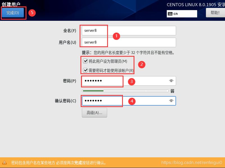Click the blog.csdn.net watermark link
Image resolution: width=225 pixels, height=168 pixels.
pos(192,162)
